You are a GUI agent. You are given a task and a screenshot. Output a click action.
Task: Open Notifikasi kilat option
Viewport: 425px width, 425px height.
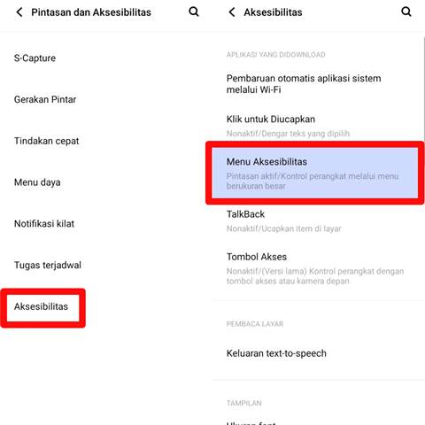click(106, 223)
